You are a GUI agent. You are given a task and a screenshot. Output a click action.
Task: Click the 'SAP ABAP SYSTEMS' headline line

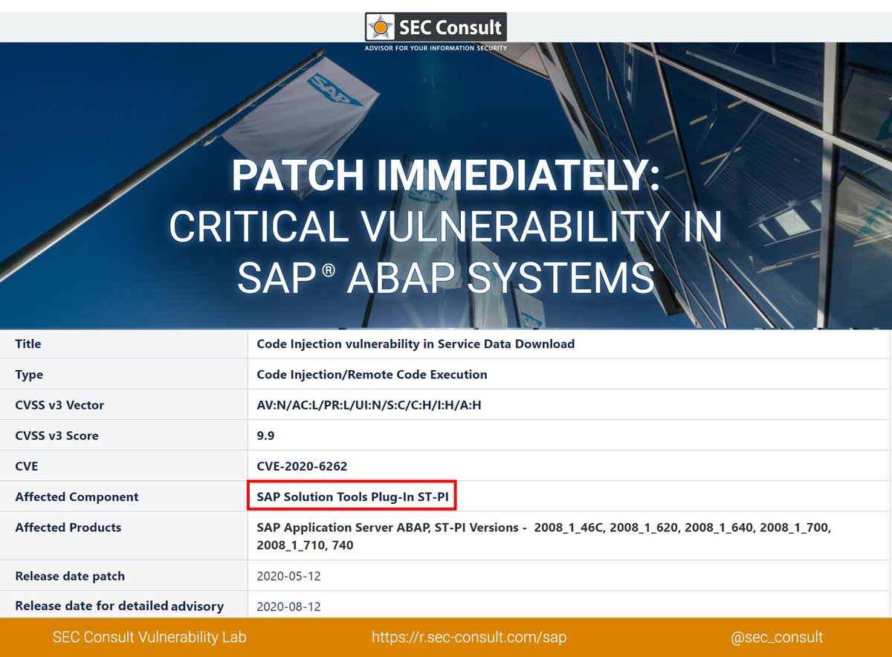pyautogui.click(x=445, y=279)
